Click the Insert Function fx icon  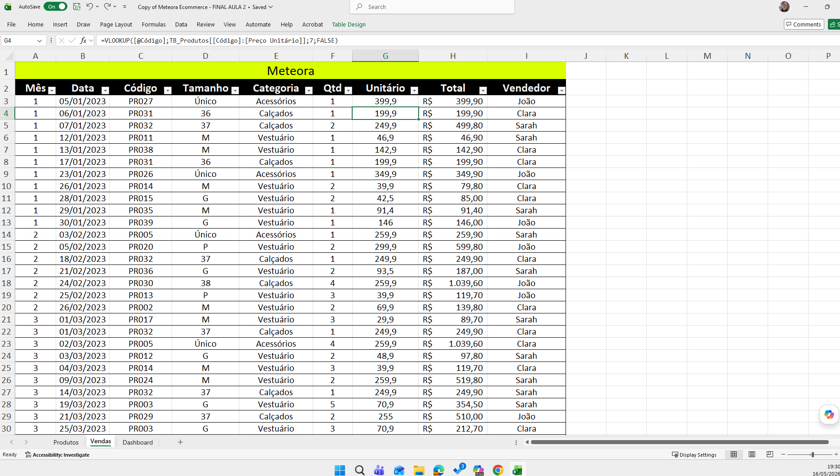pyautogui.click(x=83, y=40)
